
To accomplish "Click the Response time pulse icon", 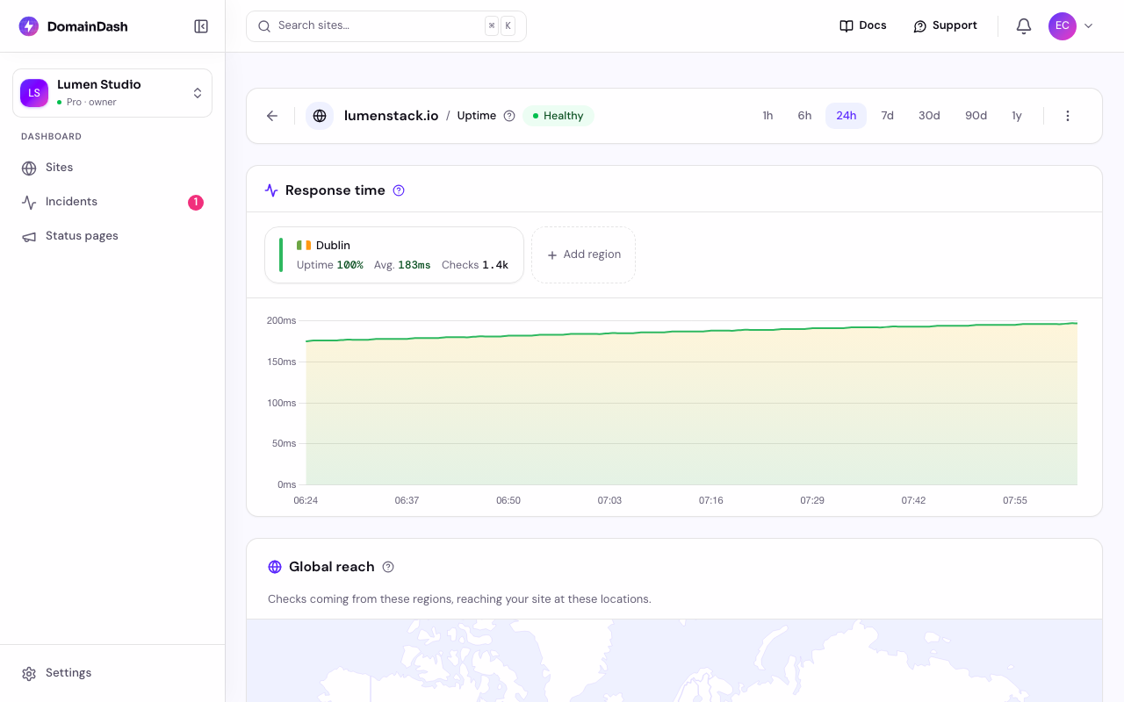I will (271, 190).
